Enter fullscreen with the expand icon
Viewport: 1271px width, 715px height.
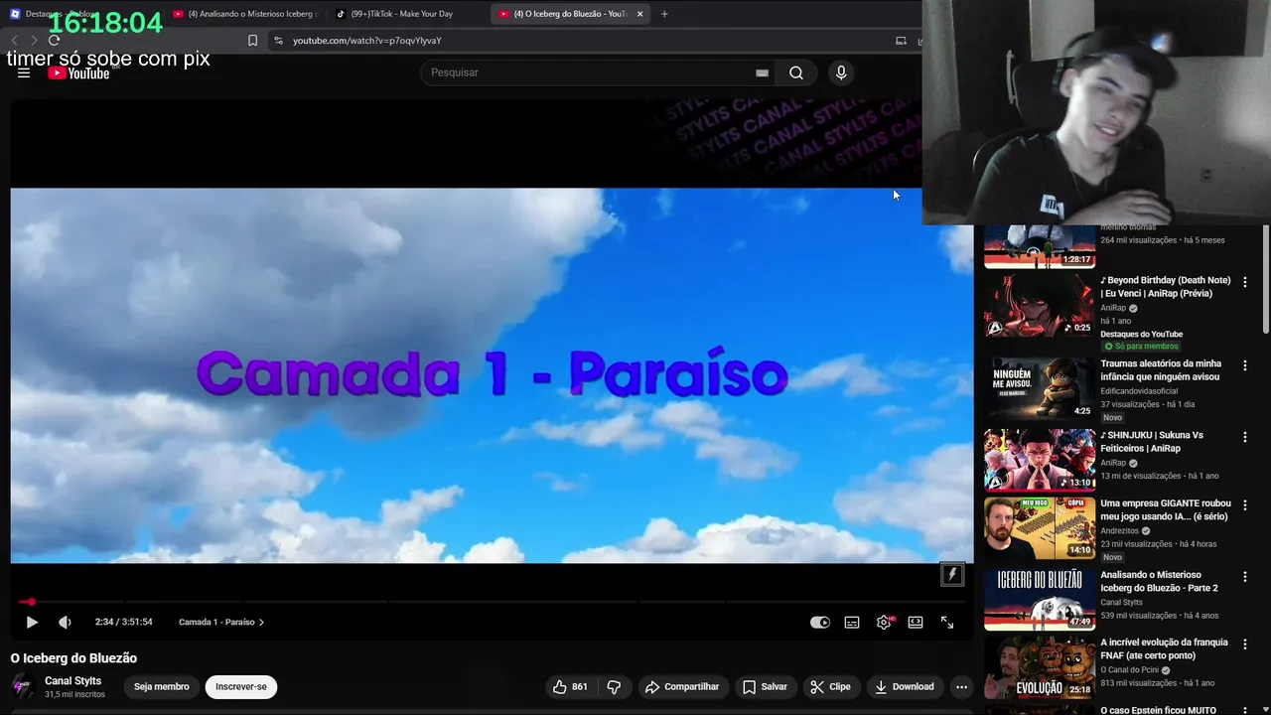947,622
